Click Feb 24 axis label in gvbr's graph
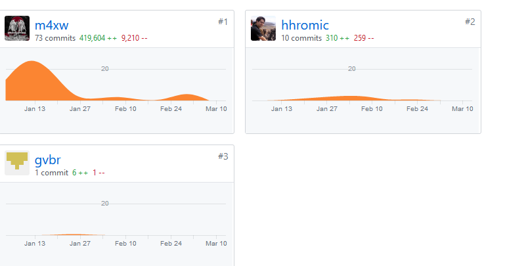 (171, 244)
